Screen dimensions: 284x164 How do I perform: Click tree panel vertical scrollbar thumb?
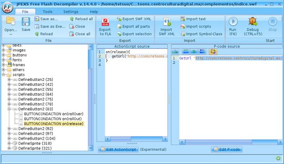[x=91, y=59]
